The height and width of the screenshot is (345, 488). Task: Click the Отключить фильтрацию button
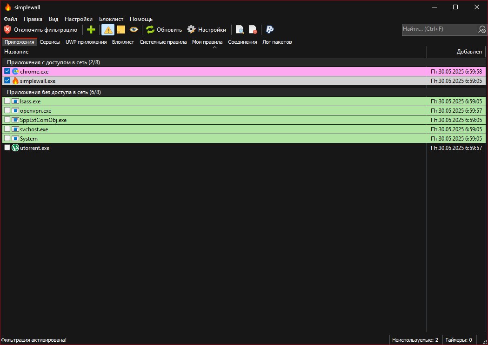(40, 30)
